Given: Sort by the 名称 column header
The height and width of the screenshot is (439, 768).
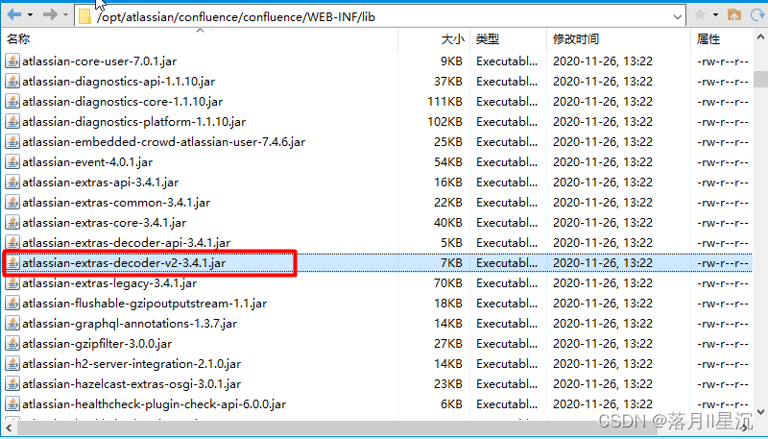Looking at the screenshot, I should tap(18, 39).
